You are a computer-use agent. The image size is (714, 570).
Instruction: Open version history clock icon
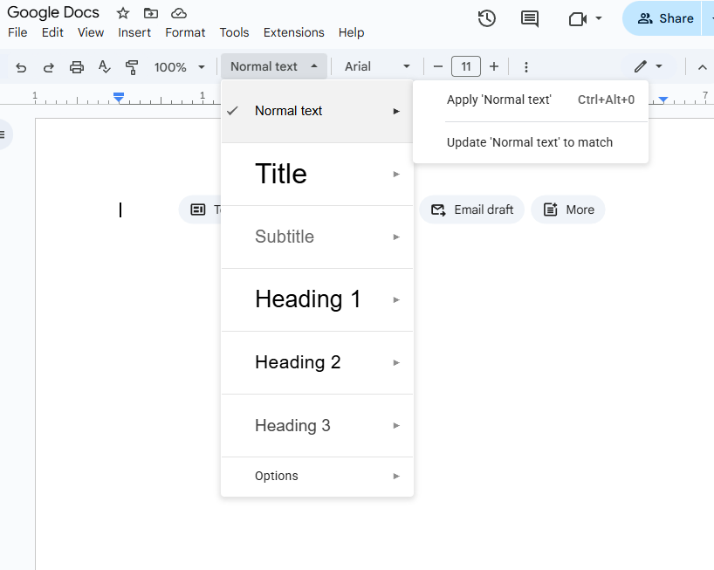click(486, 18)
